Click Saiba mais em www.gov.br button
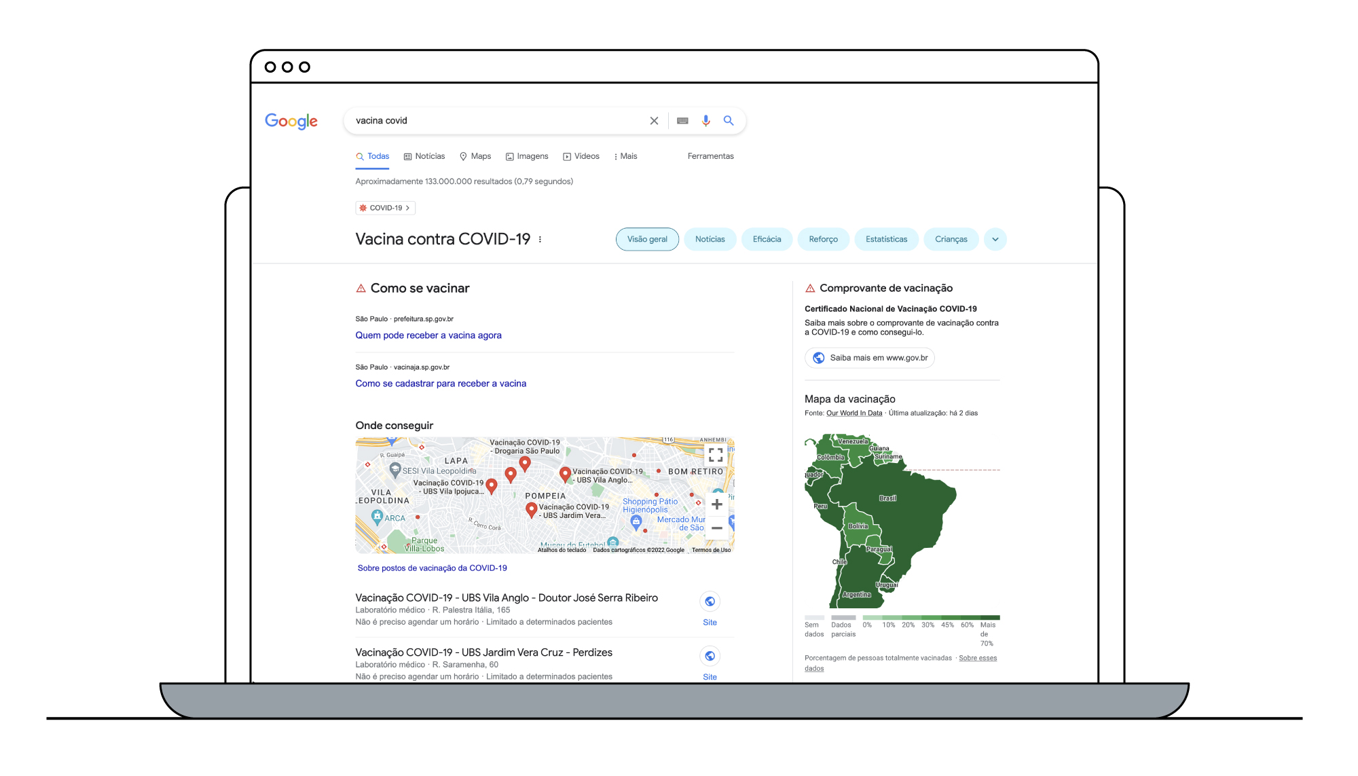 (870, 358)
